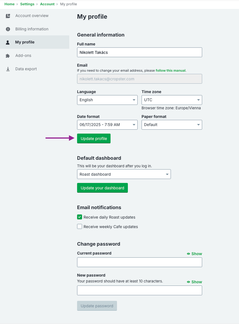Screen dimensions: 239x324
Task: Click the Update your dashboard button
Action: [102, 188]
